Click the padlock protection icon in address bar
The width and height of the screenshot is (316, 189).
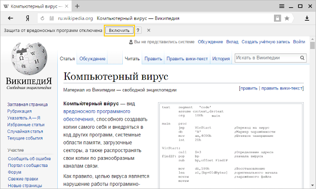tap(277, 18)
